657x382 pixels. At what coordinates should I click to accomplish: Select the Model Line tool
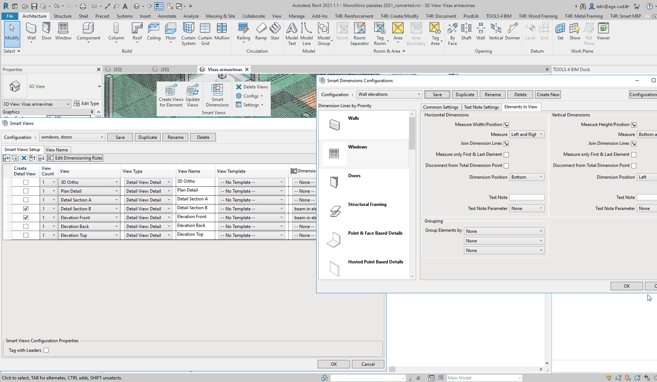coord(307,34)
